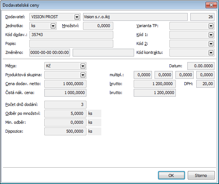
Task: Click the Produktová skupina label
Action: tap(23, 75)
